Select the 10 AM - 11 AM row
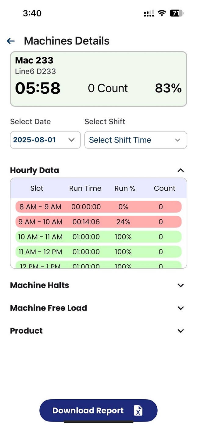The width and height of the screenshot is (197, 427). tap(98, 237)
